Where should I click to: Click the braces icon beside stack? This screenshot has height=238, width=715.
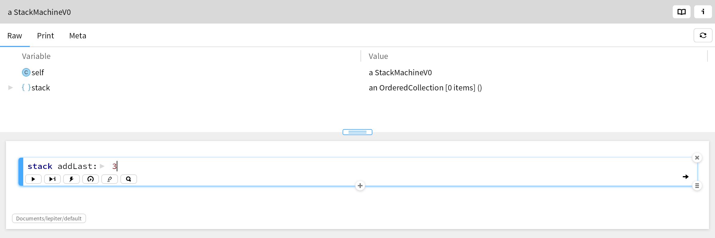(x=26, y=87)
